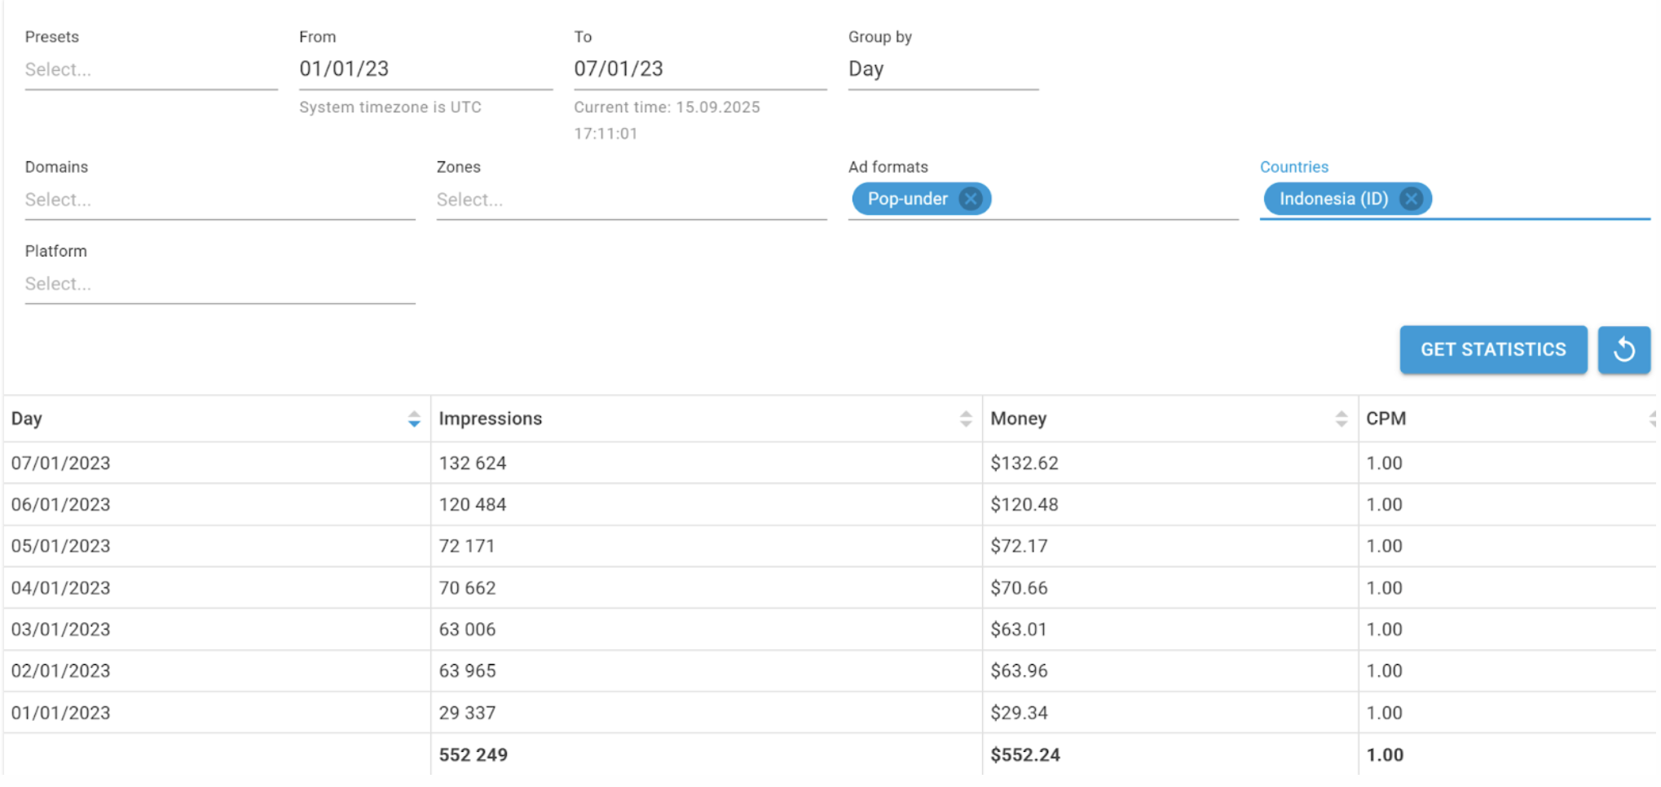Remove the Indonesia (ID) country chip
The height and width of the screenshot is (787, 1661).
(1411, 199)
